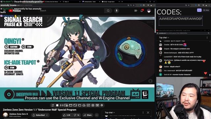Open the gear settings icon in video toolbar

click(x=102, y=105)
